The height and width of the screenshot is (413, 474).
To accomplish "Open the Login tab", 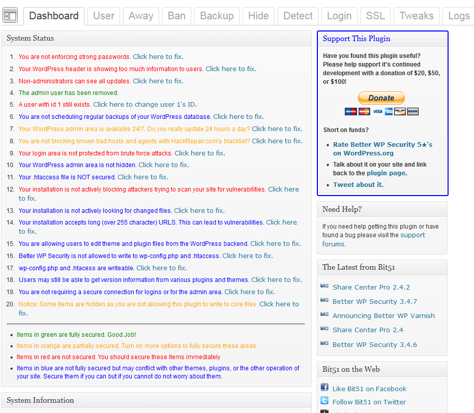I will click(x=339, y=16).
